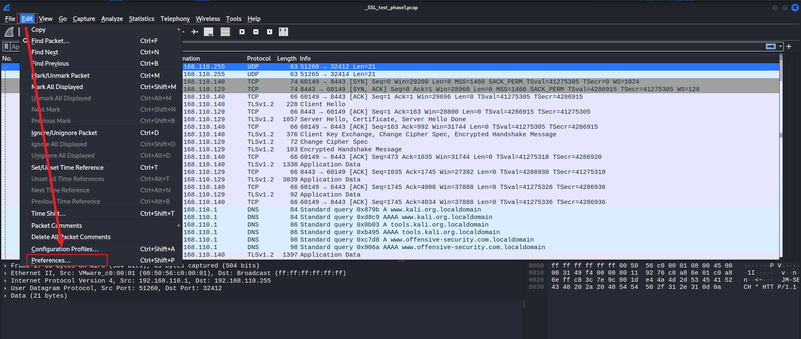801x339 pixels.
Task: Expand the Data (21 bytes) node
Action: pyautogui.click(x=5, y=296)
